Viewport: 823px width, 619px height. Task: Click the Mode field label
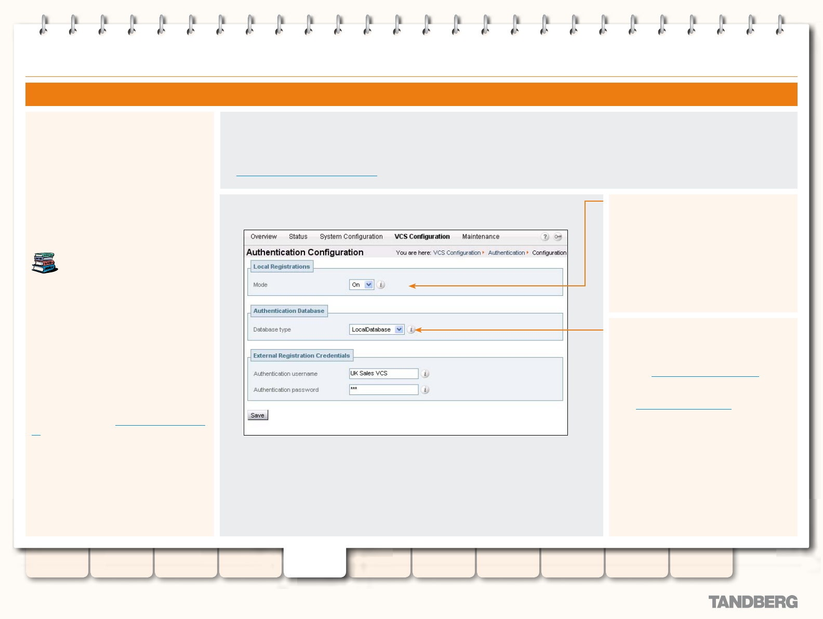260,285
